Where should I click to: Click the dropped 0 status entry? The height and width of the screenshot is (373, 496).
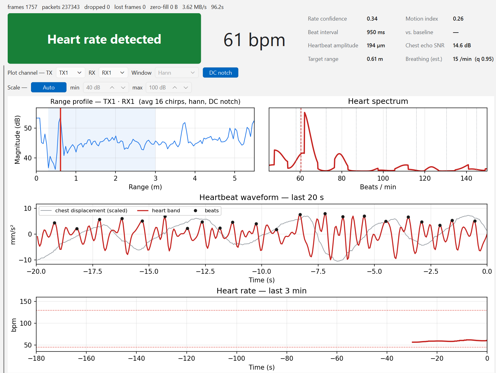pos(97,7)
